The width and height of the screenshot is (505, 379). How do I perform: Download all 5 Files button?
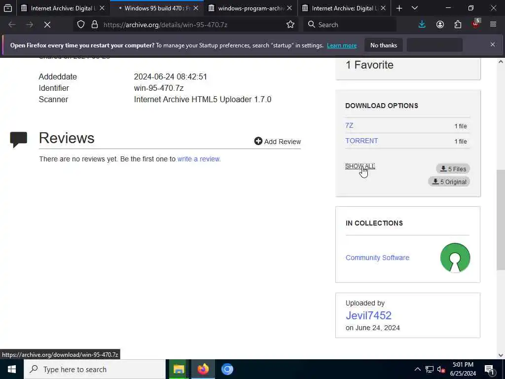click(x=453, y=169)
